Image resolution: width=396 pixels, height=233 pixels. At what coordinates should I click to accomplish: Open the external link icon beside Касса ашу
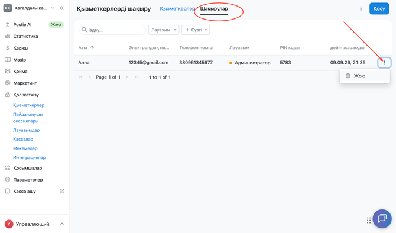point(62,191)
